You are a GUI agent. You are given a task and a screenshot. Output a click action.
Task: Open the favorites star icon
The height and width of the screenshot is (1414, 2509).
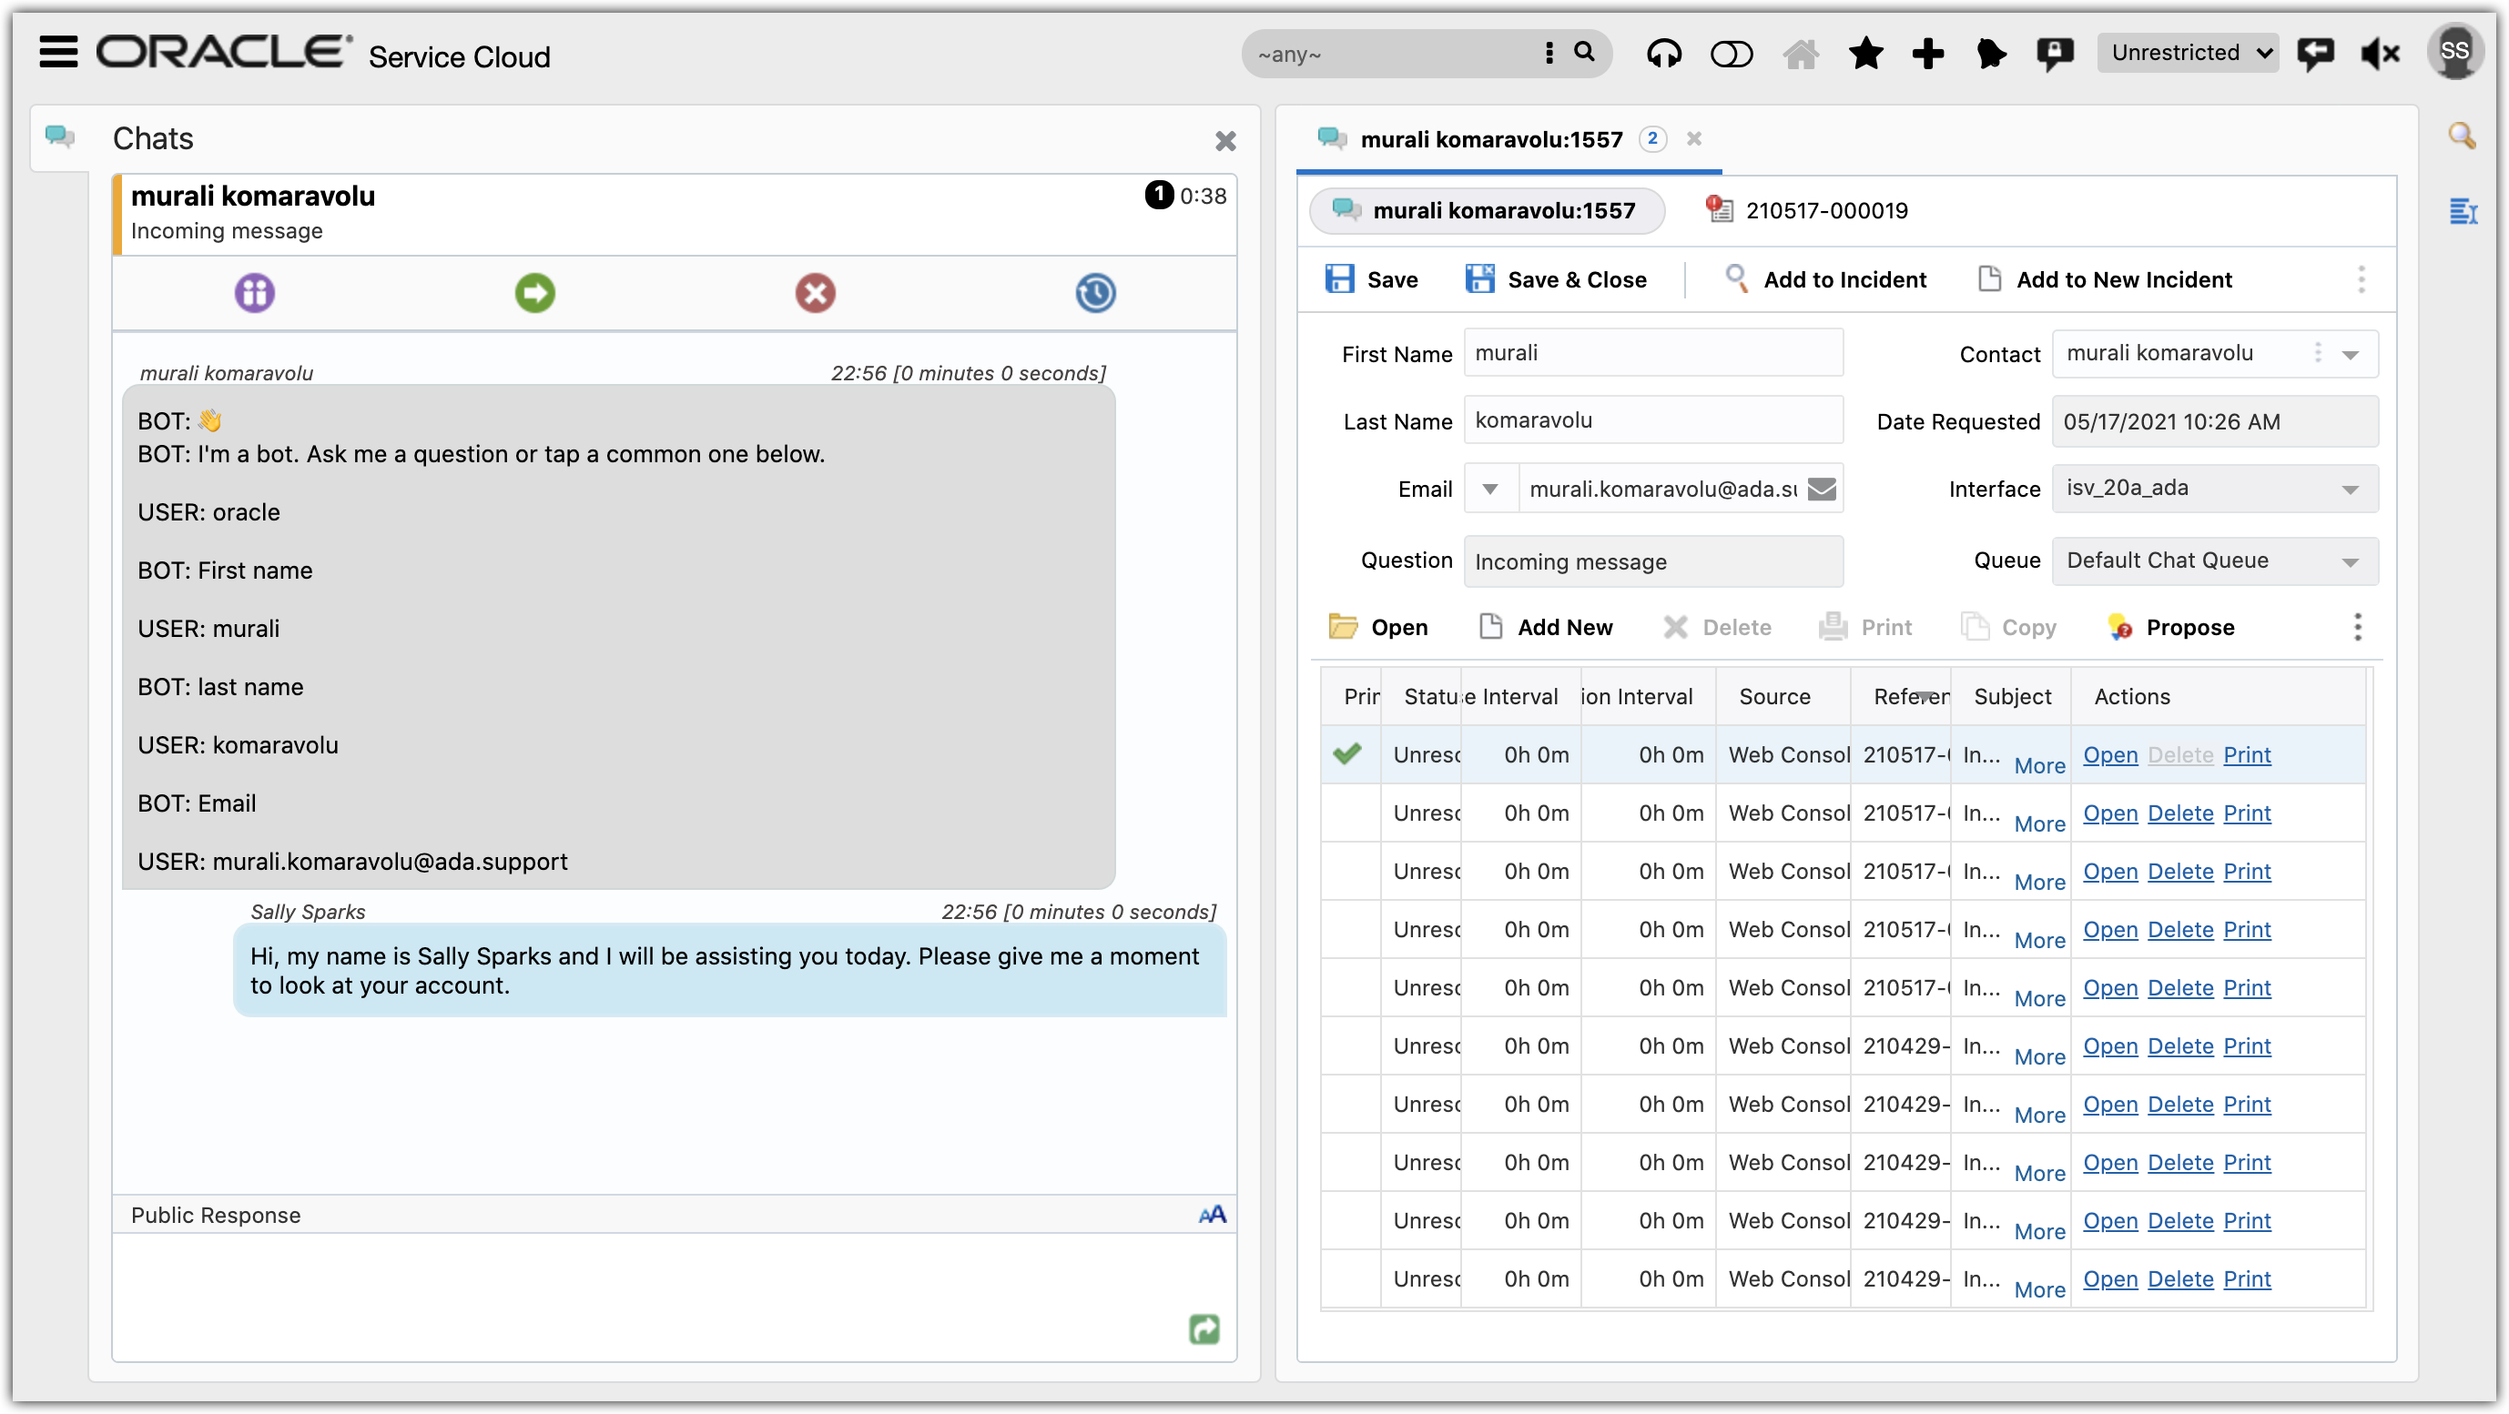1864,54
